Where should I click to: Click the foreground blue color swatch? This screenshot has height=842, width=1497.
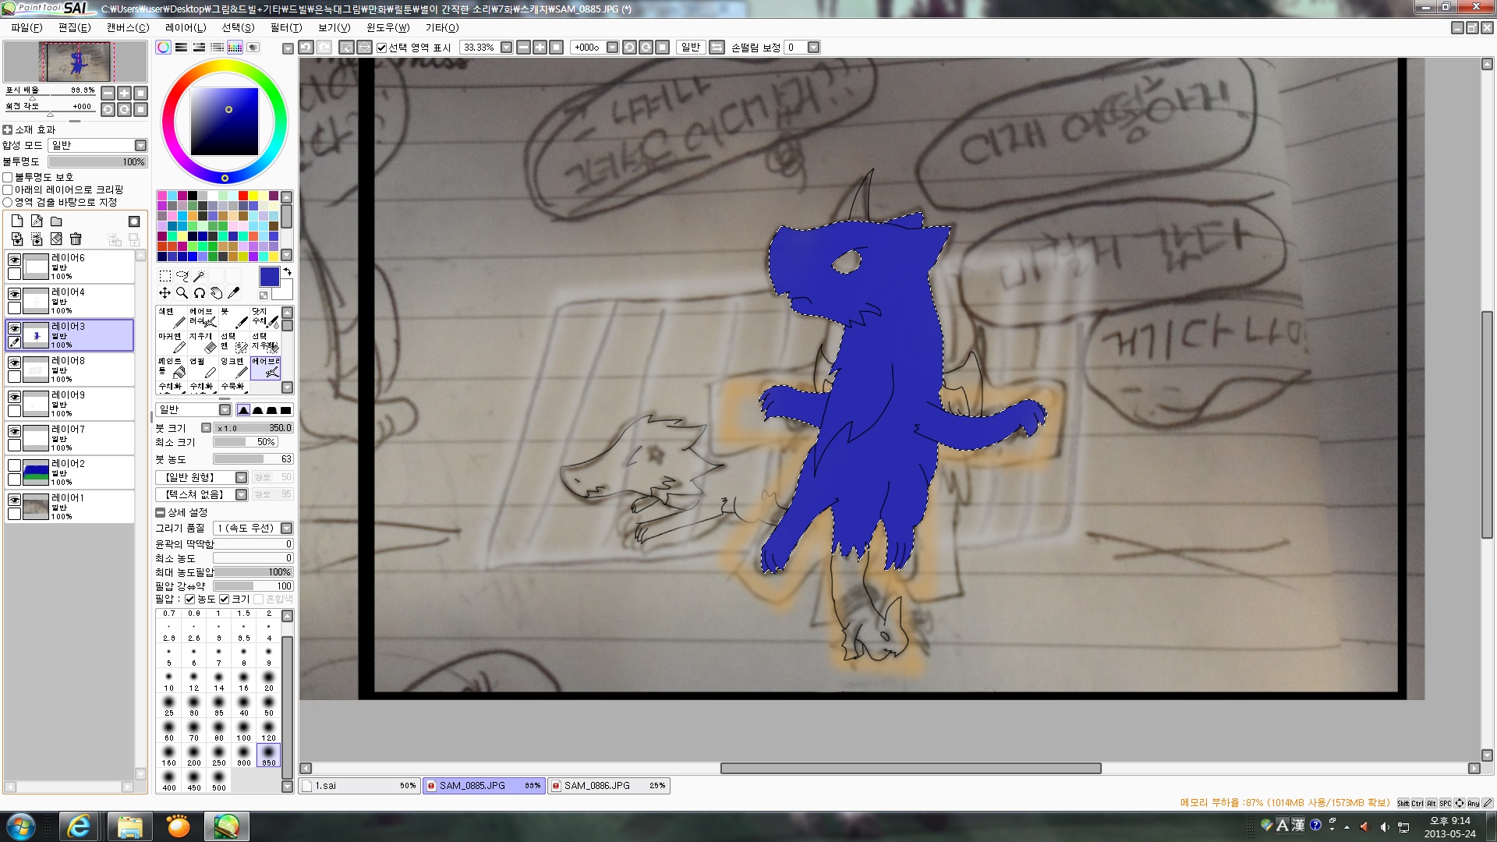point(269,277)
